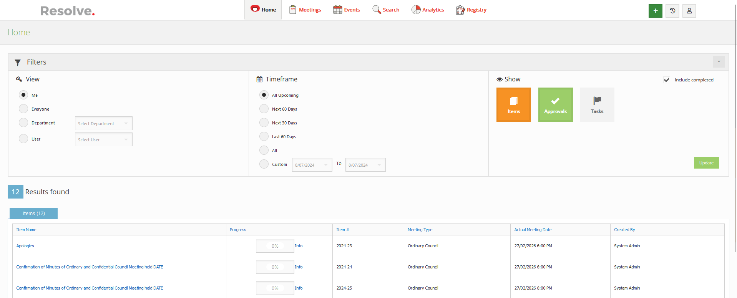Open Registry from the navigation bar

click(x=471, y=10)
